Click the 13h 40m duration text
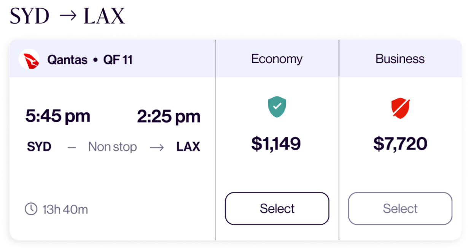 (65, 209)
